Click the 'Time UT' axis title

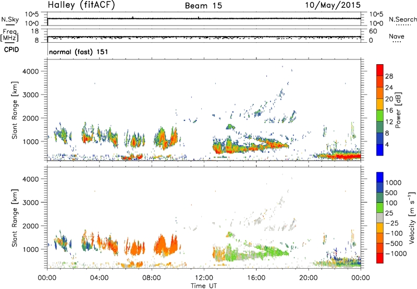[204, 286]
